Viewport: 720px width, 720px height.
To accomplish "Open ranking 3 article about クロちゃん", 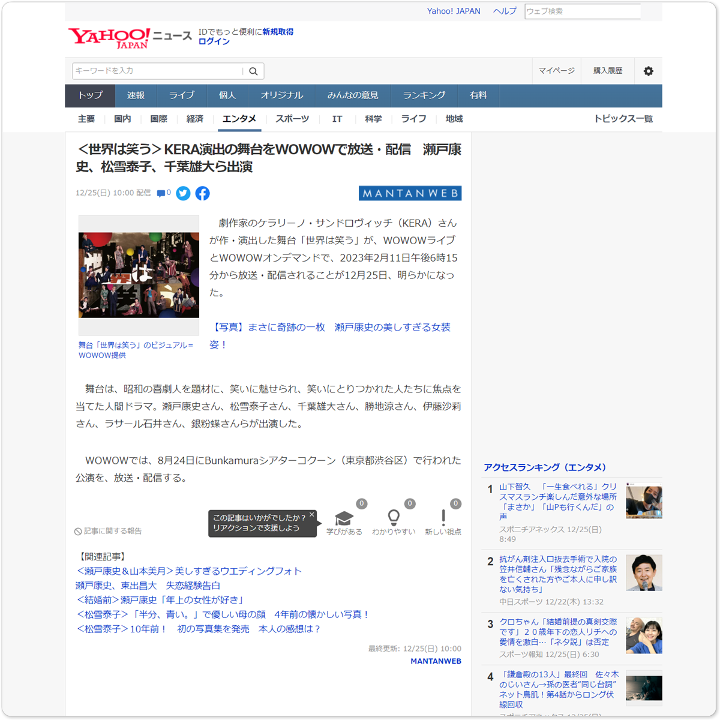I will click(x=558, y=632).
